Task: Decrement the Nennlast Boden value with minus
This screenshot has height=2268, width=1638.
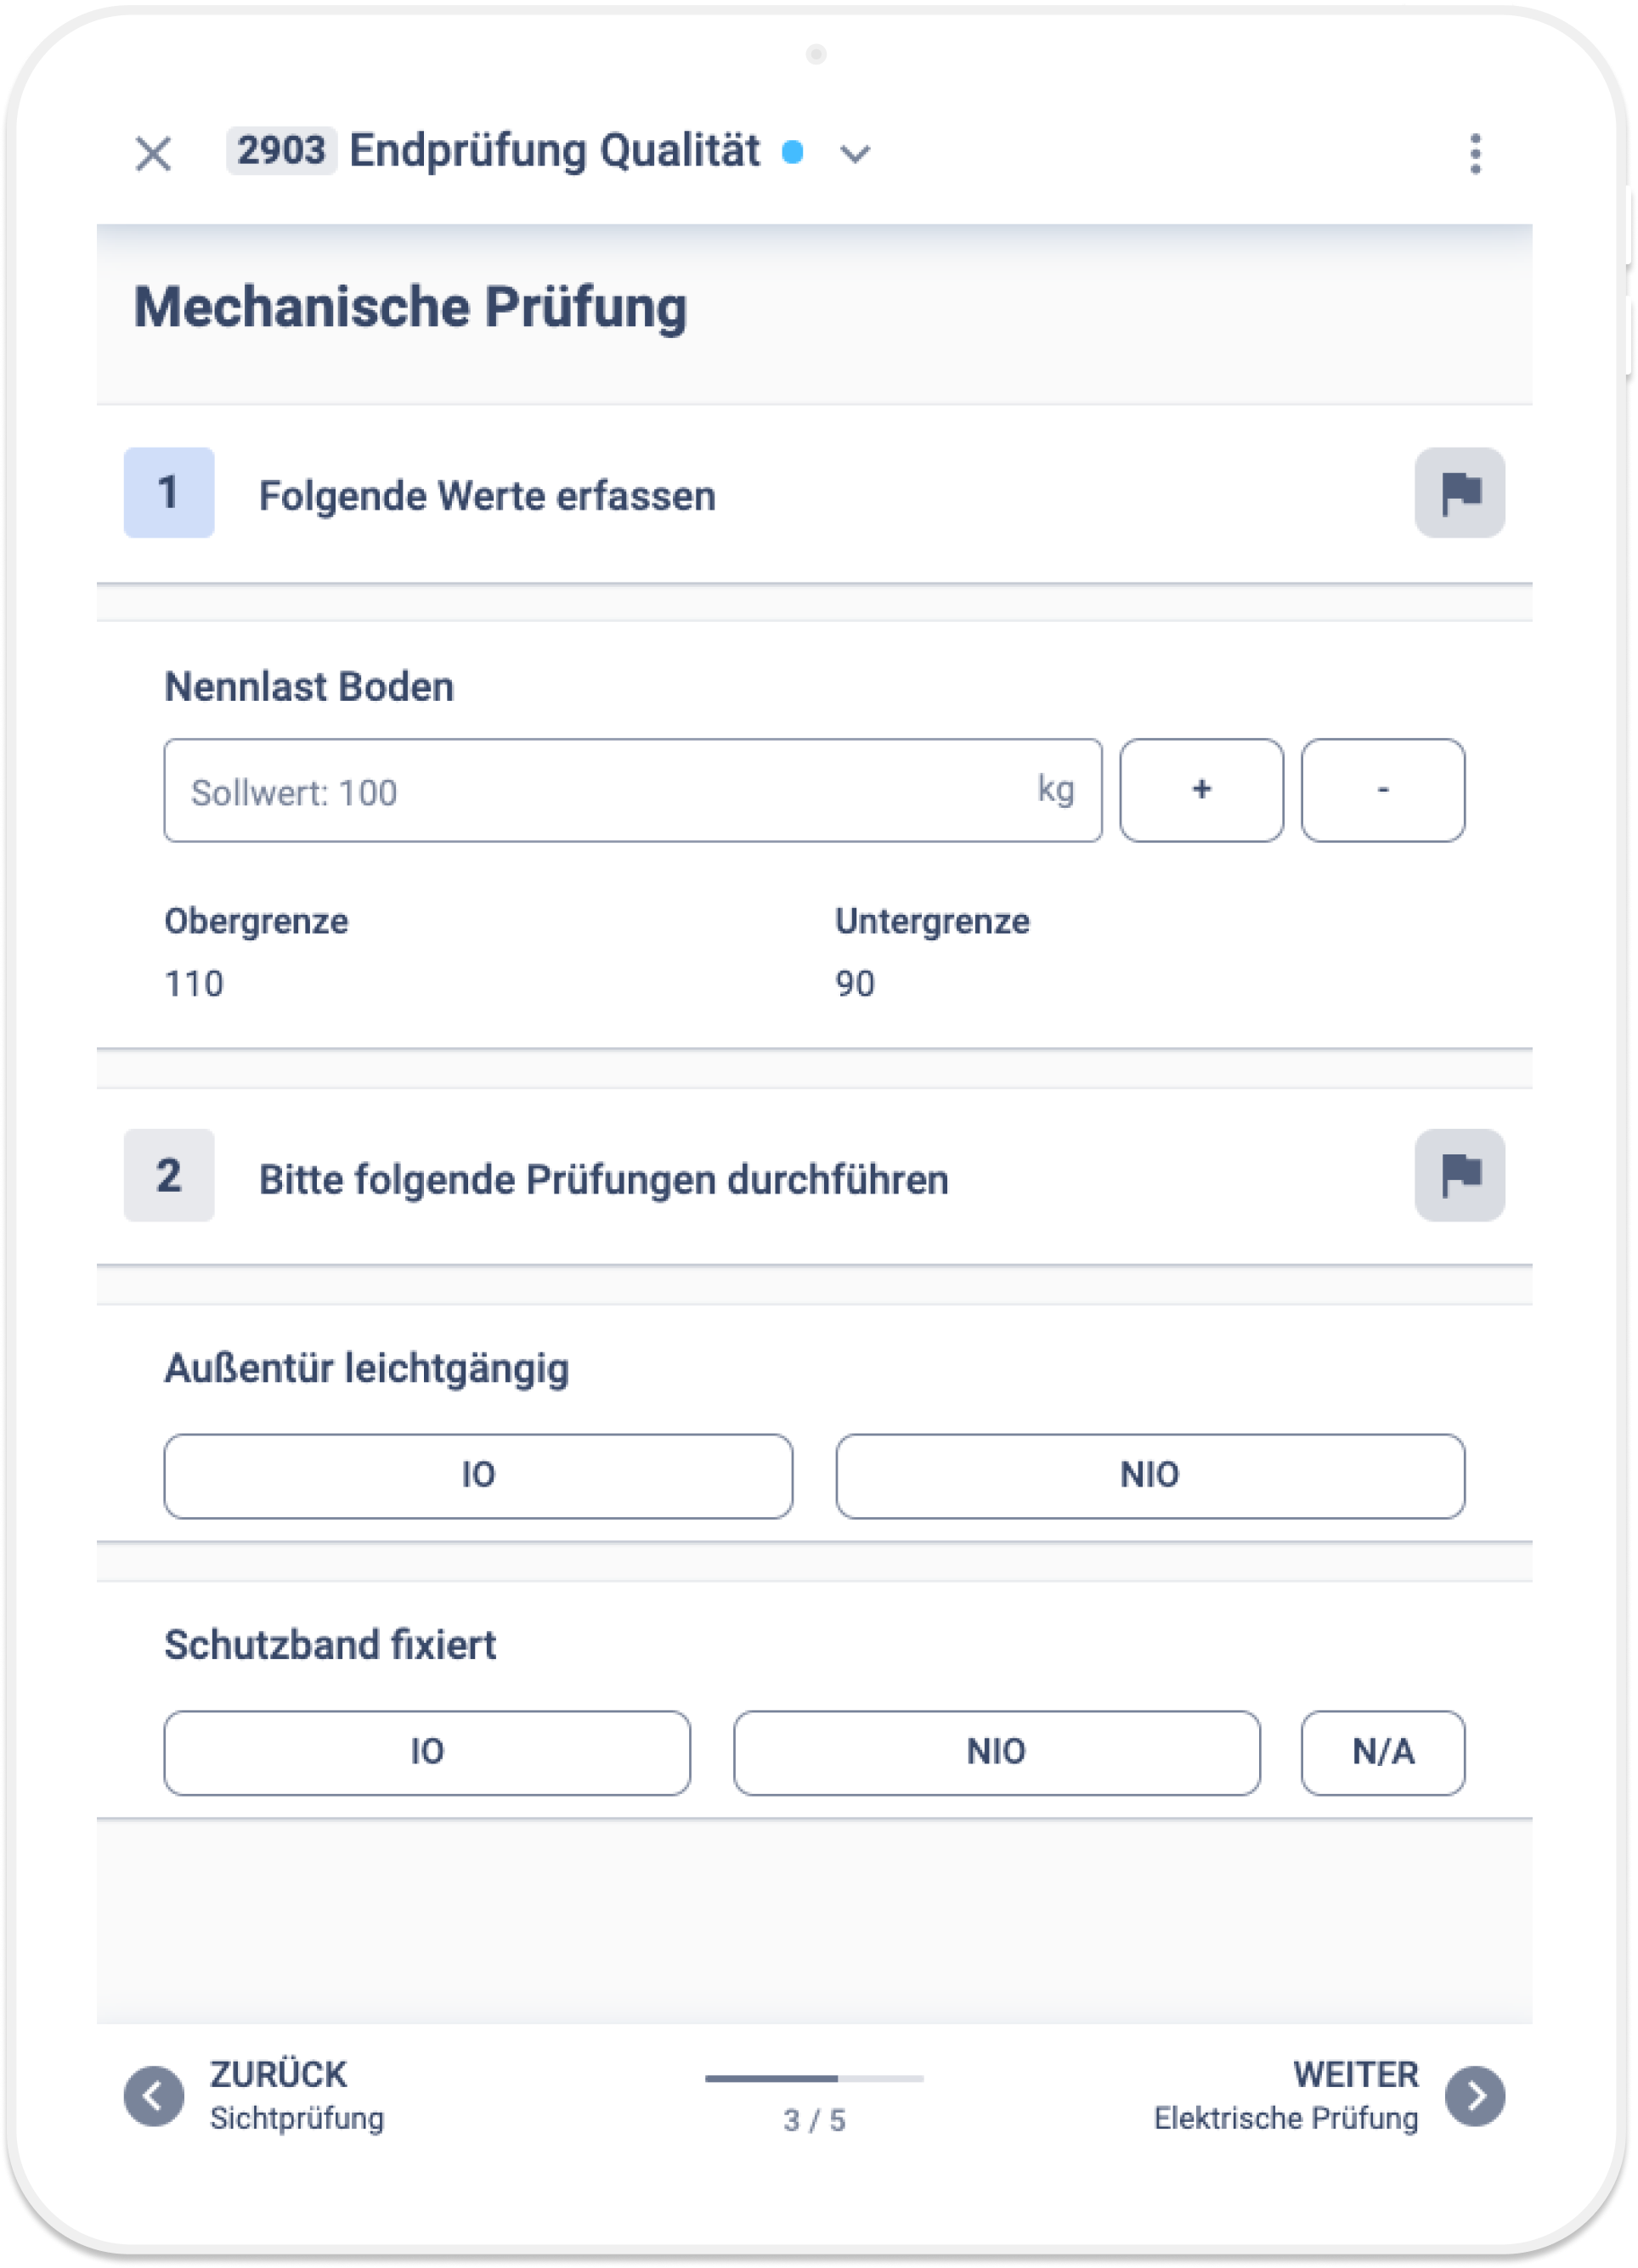Action: point(1382,791)
